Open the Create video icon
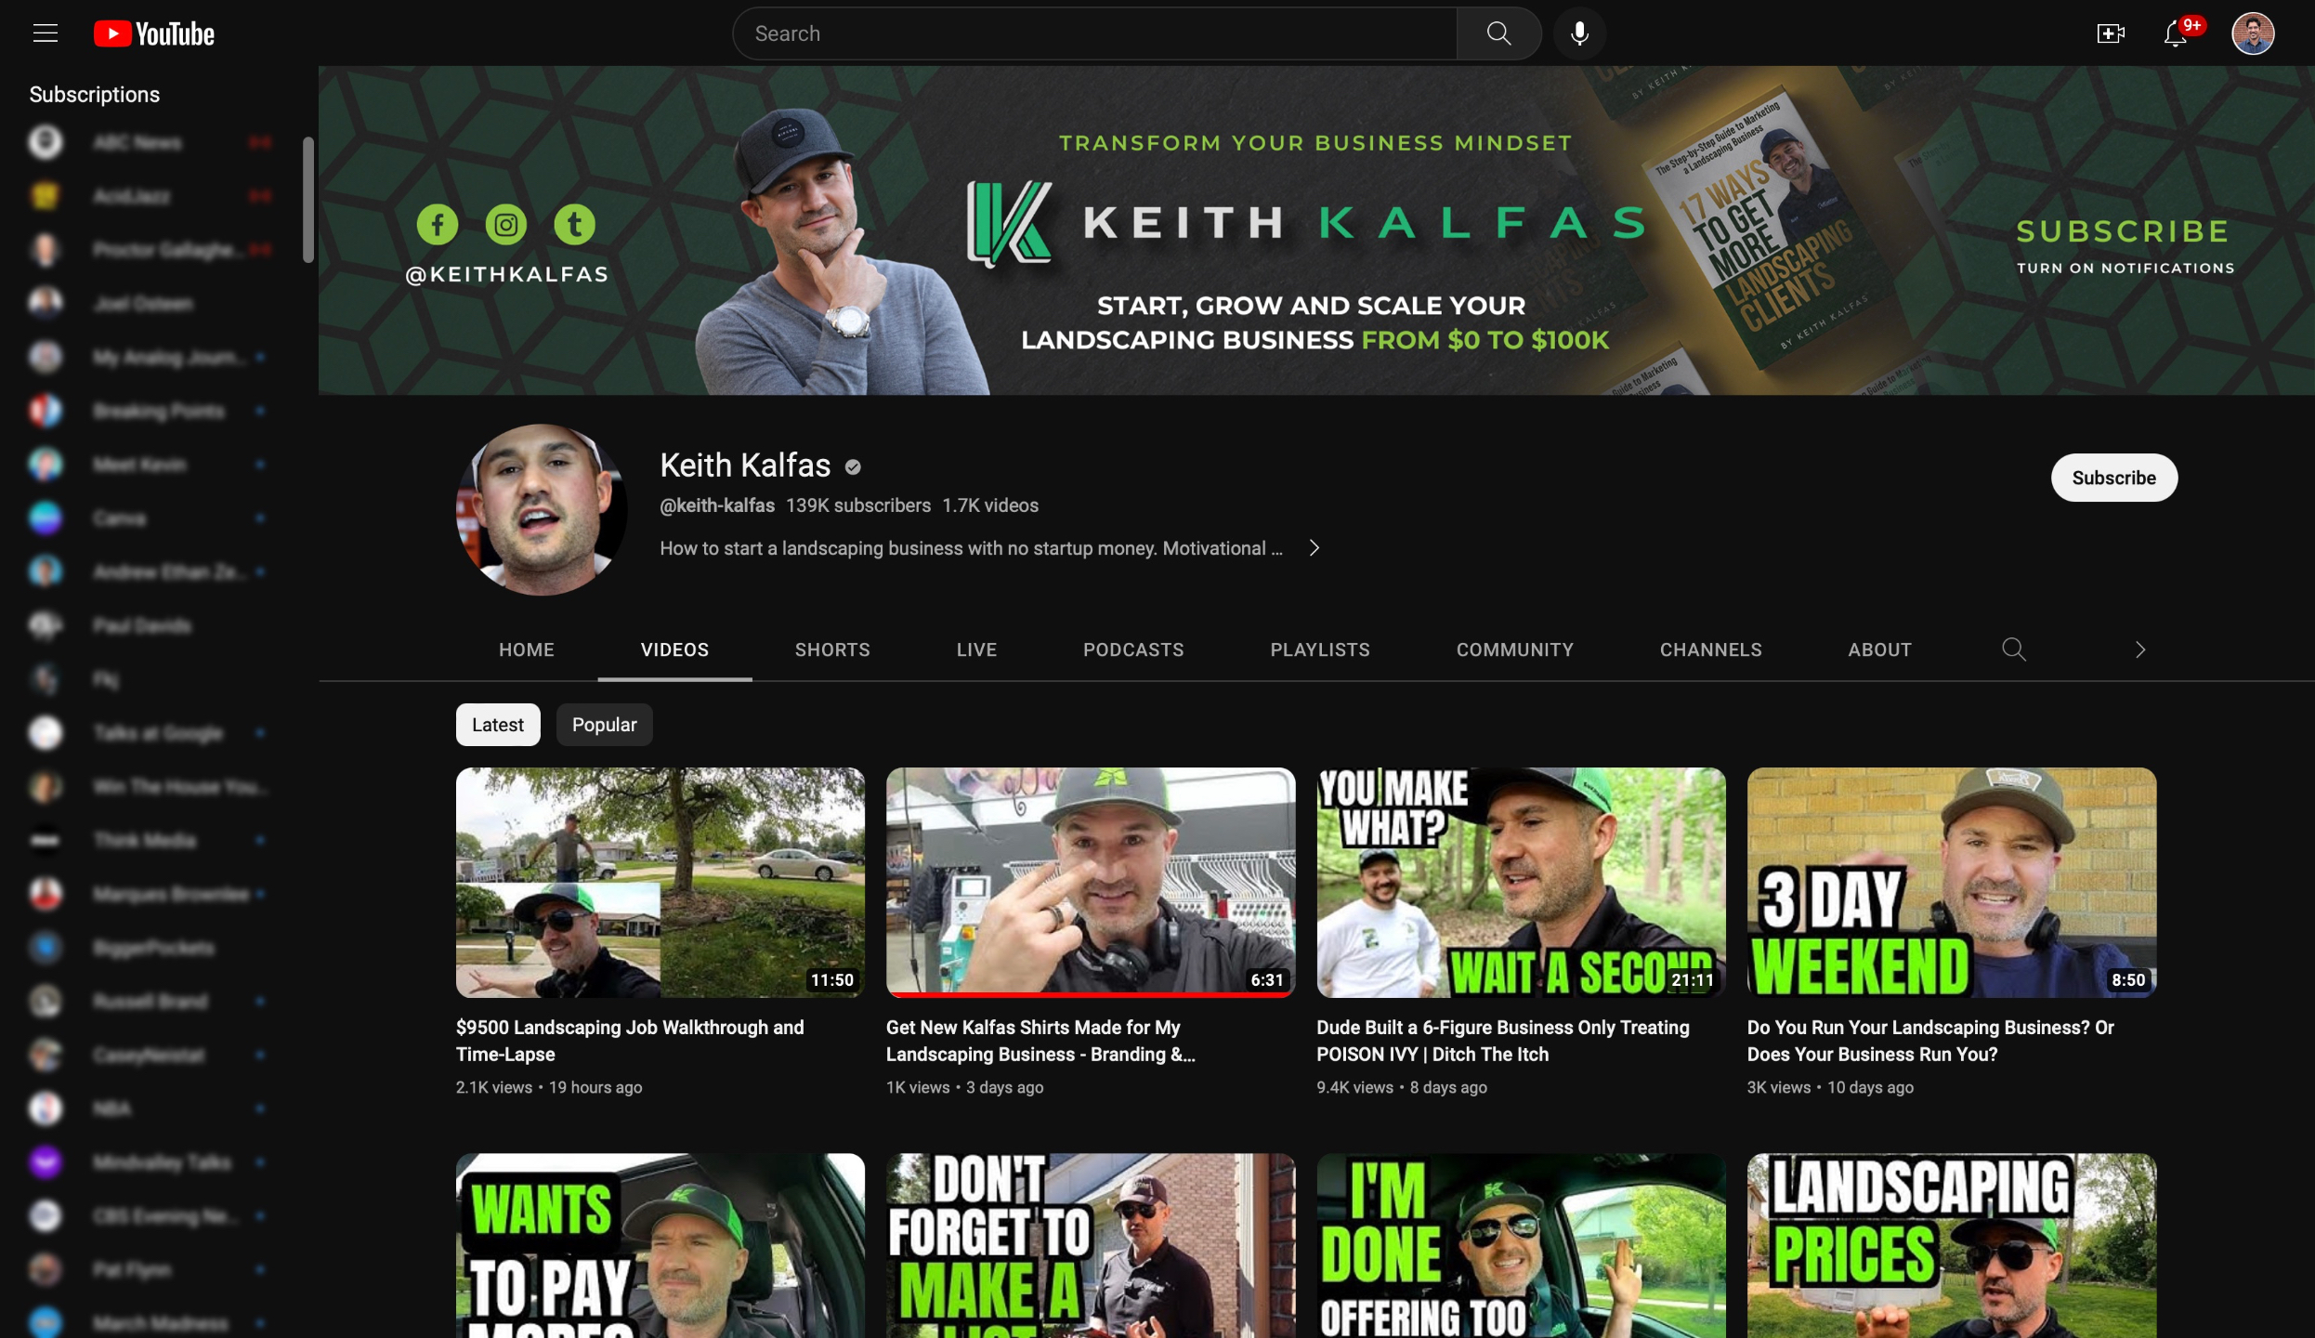Viewport: 2315px width, 1338px height. click(2111, 33)
